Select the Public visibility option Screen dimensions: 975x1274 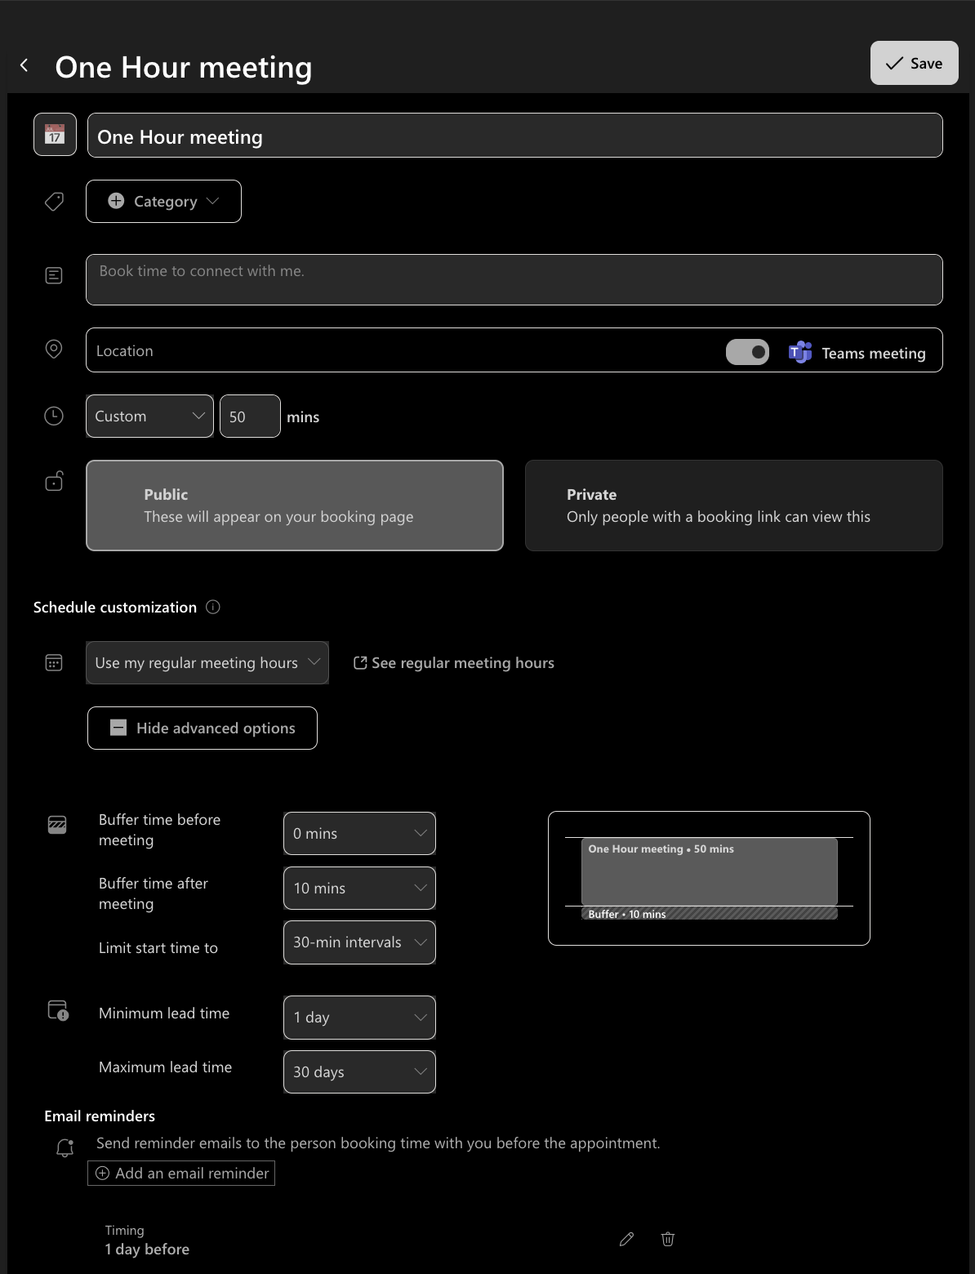tap(295, 506)
